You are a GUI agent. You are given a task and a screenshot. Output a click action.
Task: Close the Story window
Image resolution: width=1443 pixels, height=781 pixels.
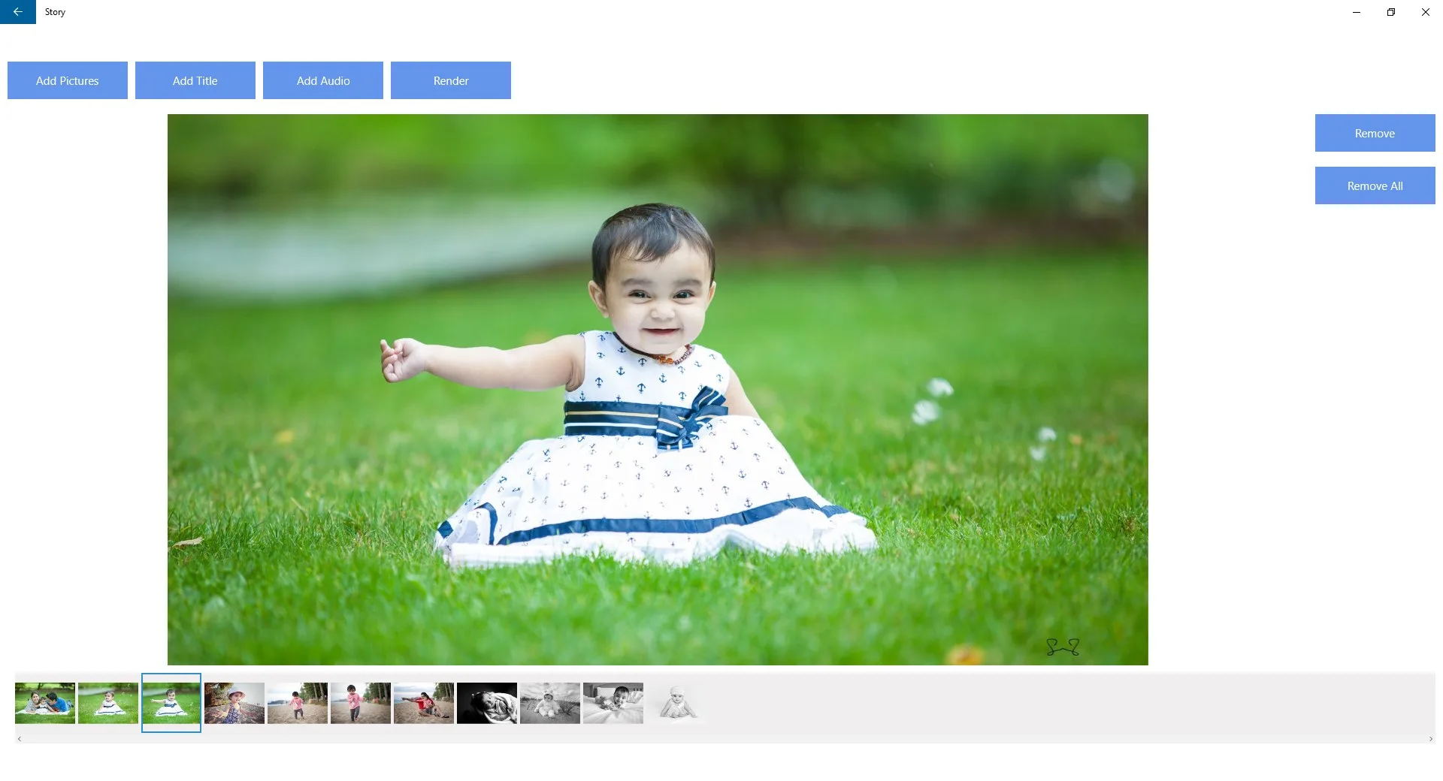click(1426, 12)
